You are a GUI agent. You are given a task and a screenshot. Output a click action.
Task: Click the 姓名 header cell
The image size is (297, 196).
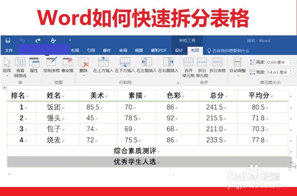57,95
